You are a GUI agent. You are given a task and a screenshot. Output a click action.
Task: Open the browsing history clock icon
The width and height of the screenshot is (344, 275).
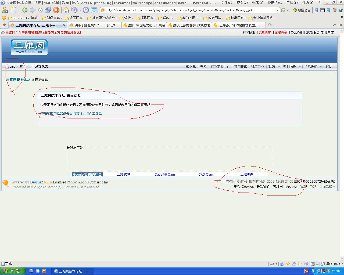pos(86,10)
